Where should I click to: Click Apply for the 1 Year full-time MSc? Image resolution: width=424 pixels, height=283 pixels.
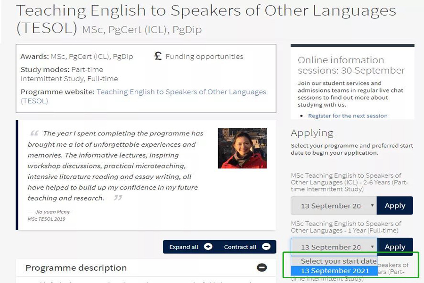pyautogui.click(x=395, y=247)
